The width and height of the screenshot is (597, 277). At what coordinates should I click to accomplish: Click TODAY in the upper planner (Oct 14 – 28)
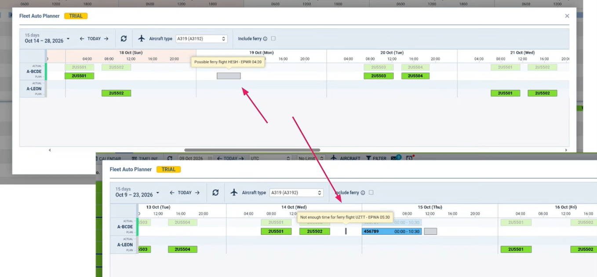[x=94, y=39]
